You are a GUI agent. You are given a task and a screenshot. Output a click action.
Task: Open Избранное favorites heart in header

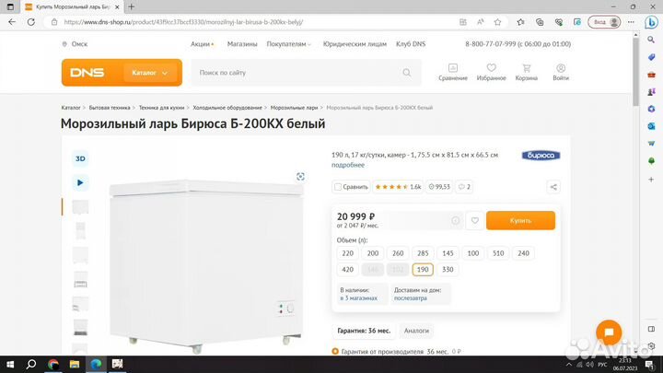pyautogui.click(x=491, y=73)
